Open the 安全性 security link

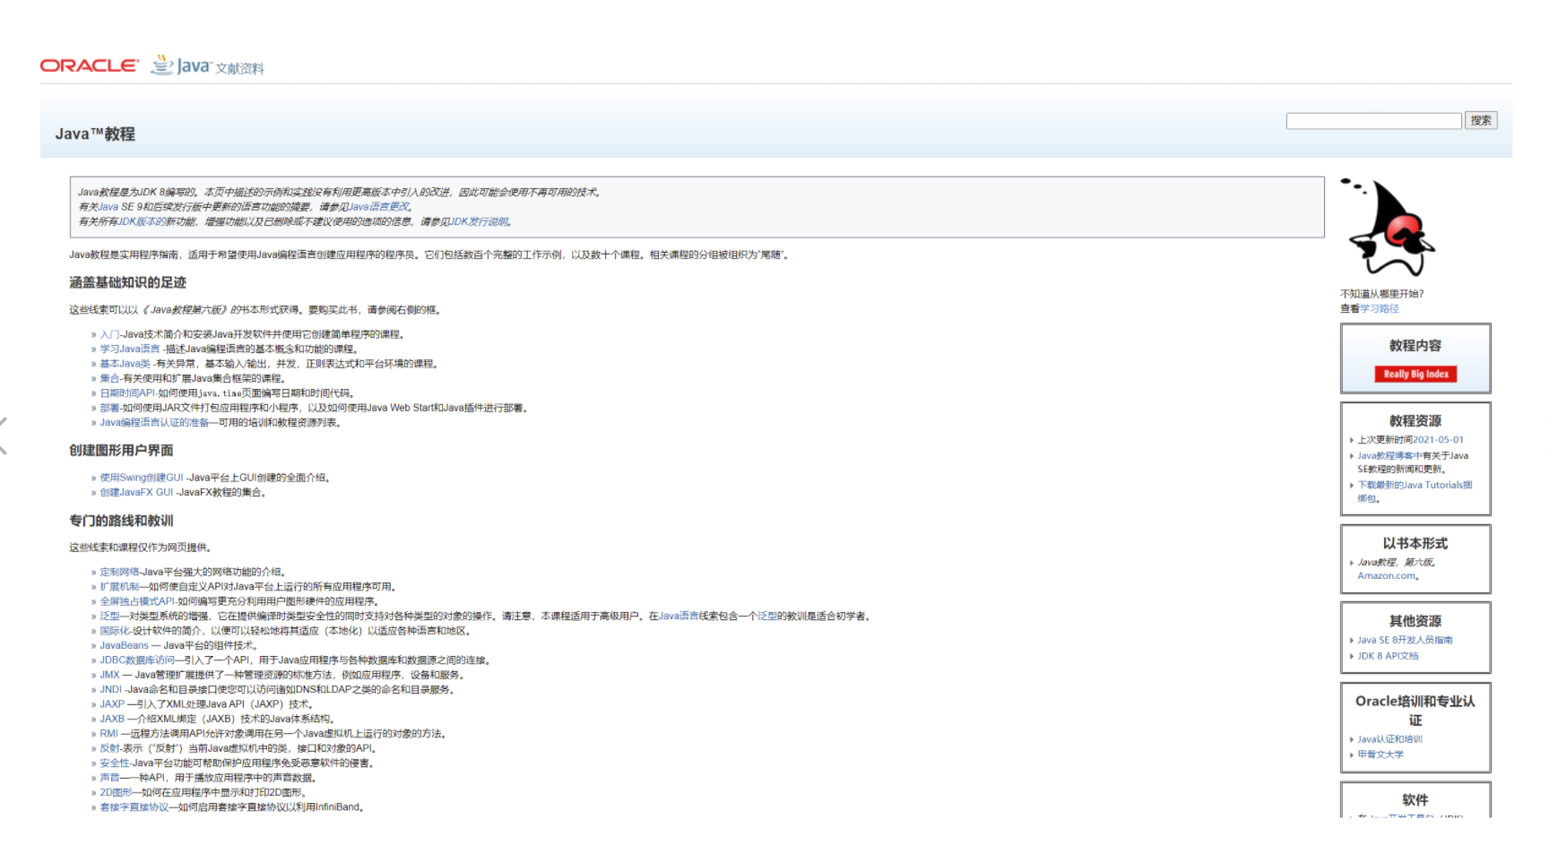[x=115, y=763]
